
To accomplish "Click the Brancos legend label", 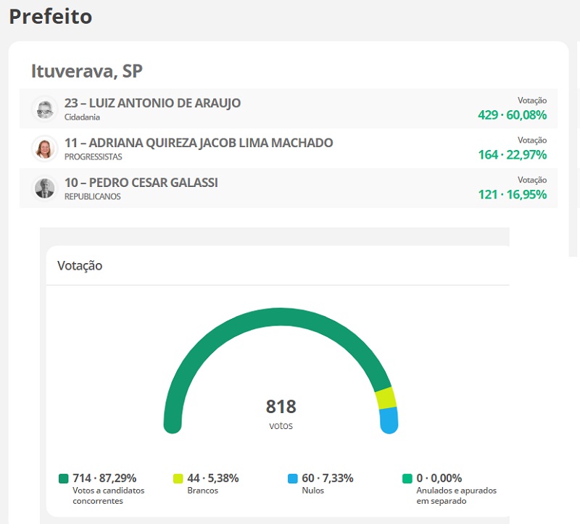I will (203, 491).
